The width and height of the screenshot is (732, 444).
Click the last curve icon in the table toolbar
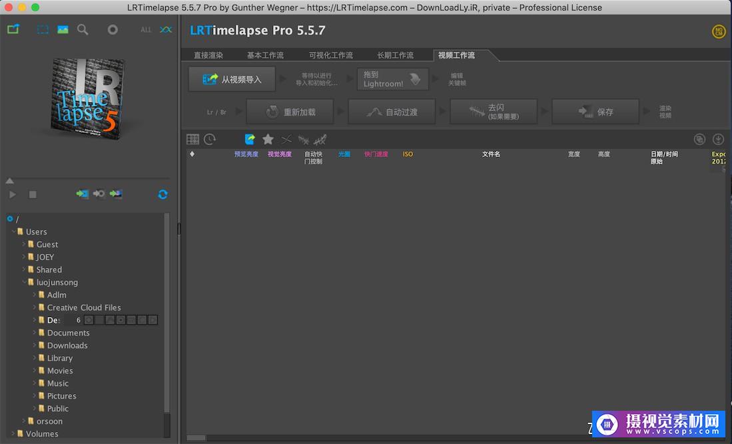(320, 140)
